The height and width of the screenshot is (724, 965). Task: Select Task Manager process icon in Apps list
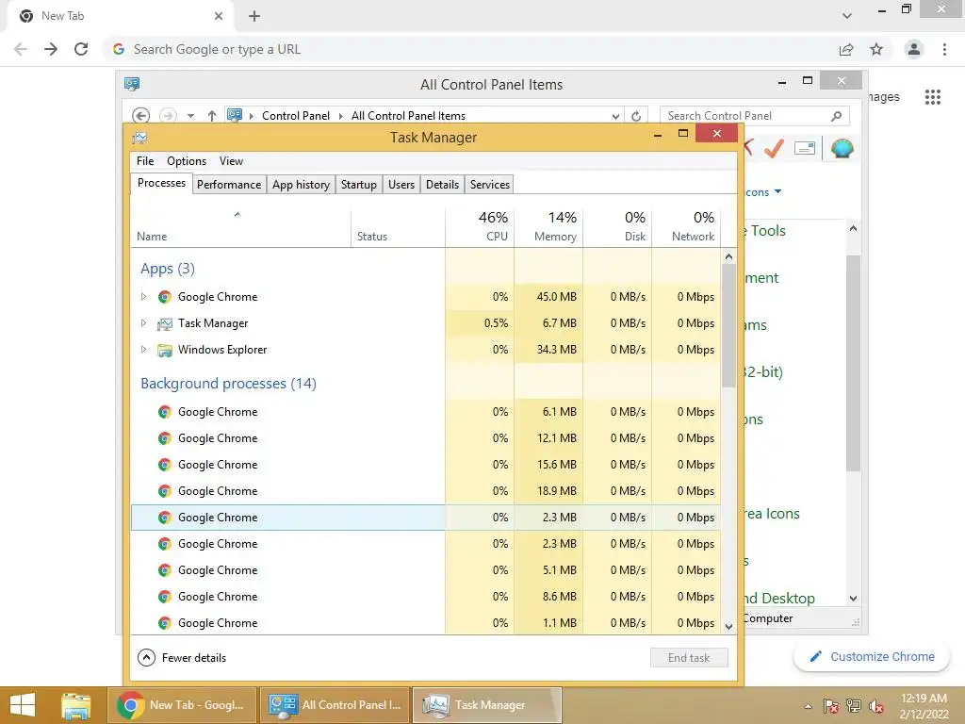tap(164, 324)
